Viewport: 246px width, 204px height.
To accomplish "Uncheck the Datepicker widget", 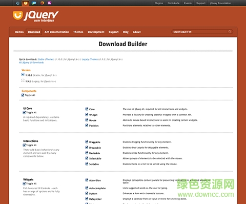I will pos(87,198).
